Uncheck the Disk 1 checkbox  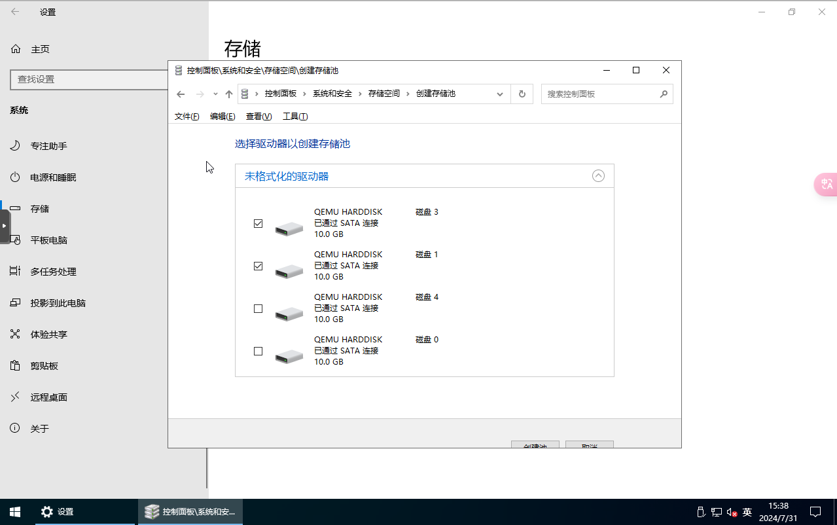click(x=258, y=266)
